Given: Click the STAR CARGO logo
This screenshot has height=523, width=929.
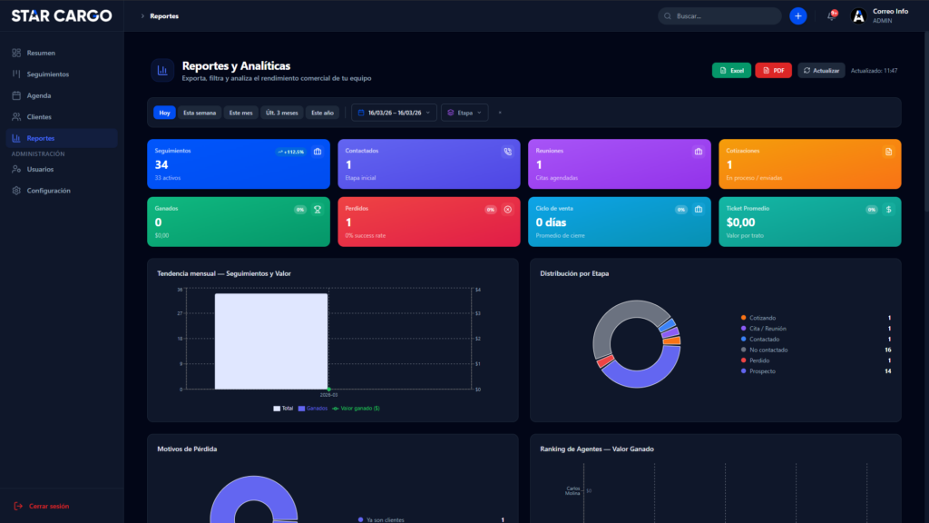Looking at the screenshot, I should point(62,16).
